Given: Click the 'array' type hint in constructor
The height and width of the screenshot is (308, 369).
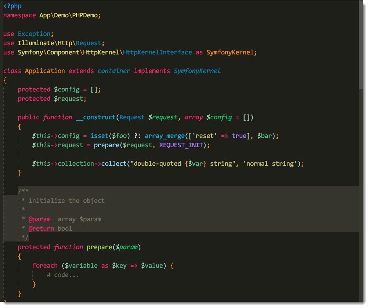Looking at the screenshot, I should tap(194, 117).
